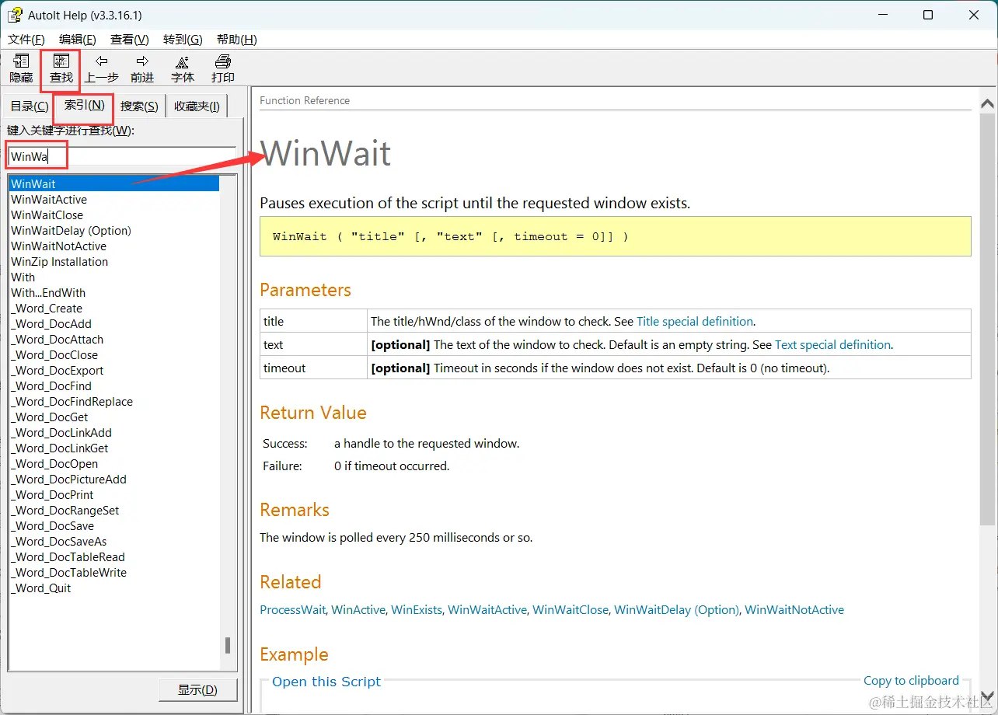Click the content pane scroll up arrow
Viewport: 998px width, 715px height.
[x=987, y=103]
